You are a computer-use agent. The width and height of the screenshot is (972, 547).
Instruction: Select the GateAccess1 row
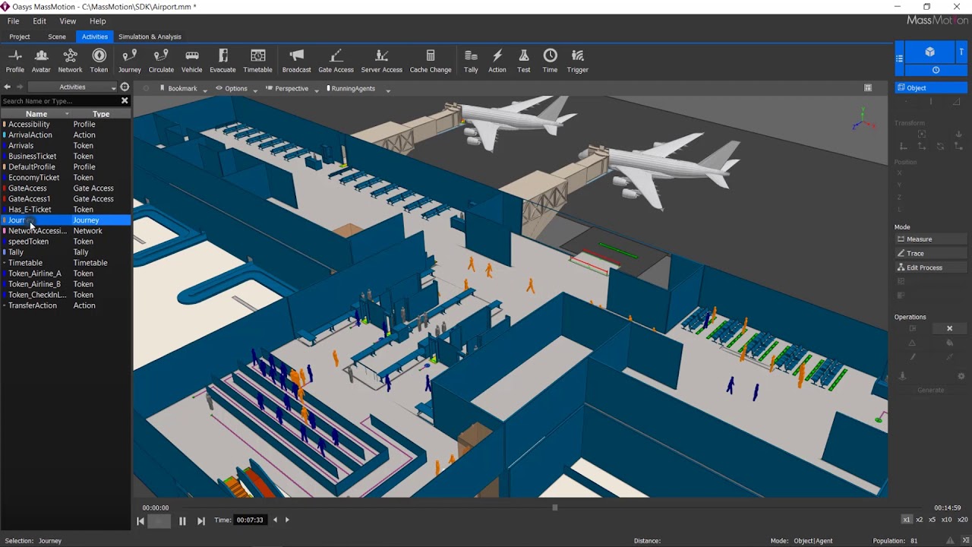[x=65, y=199]
